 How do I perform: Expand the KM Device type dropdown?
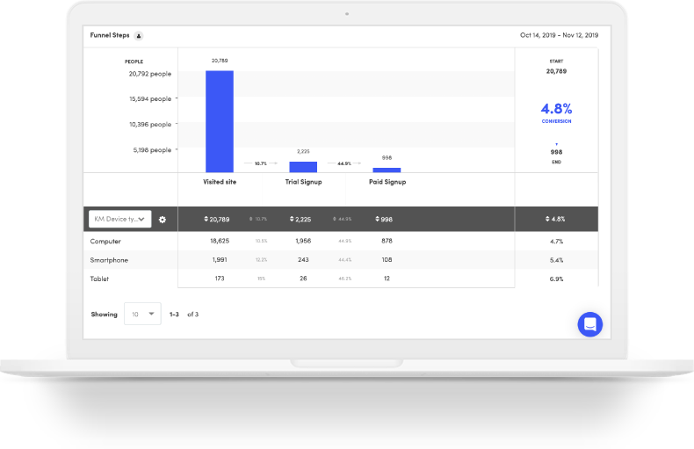coord(120,220)
